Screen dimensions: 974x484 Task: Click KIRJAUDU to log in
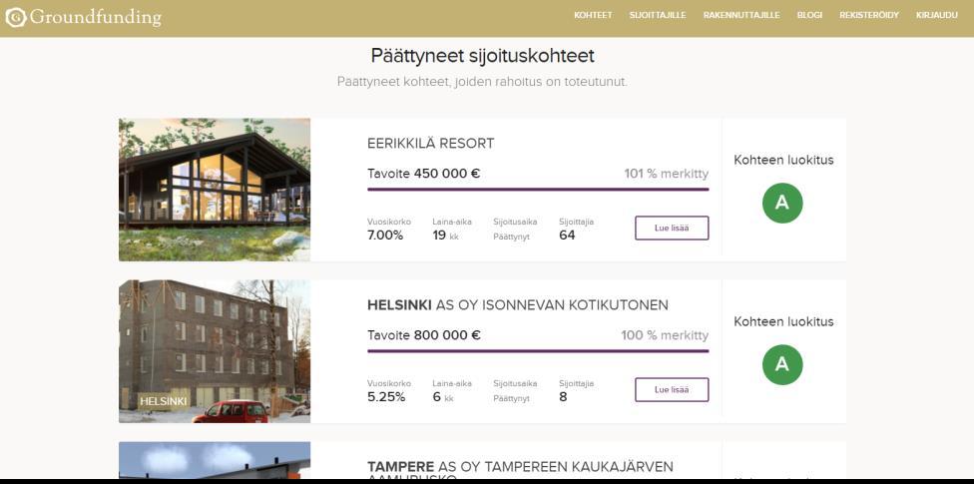(937, 16)
